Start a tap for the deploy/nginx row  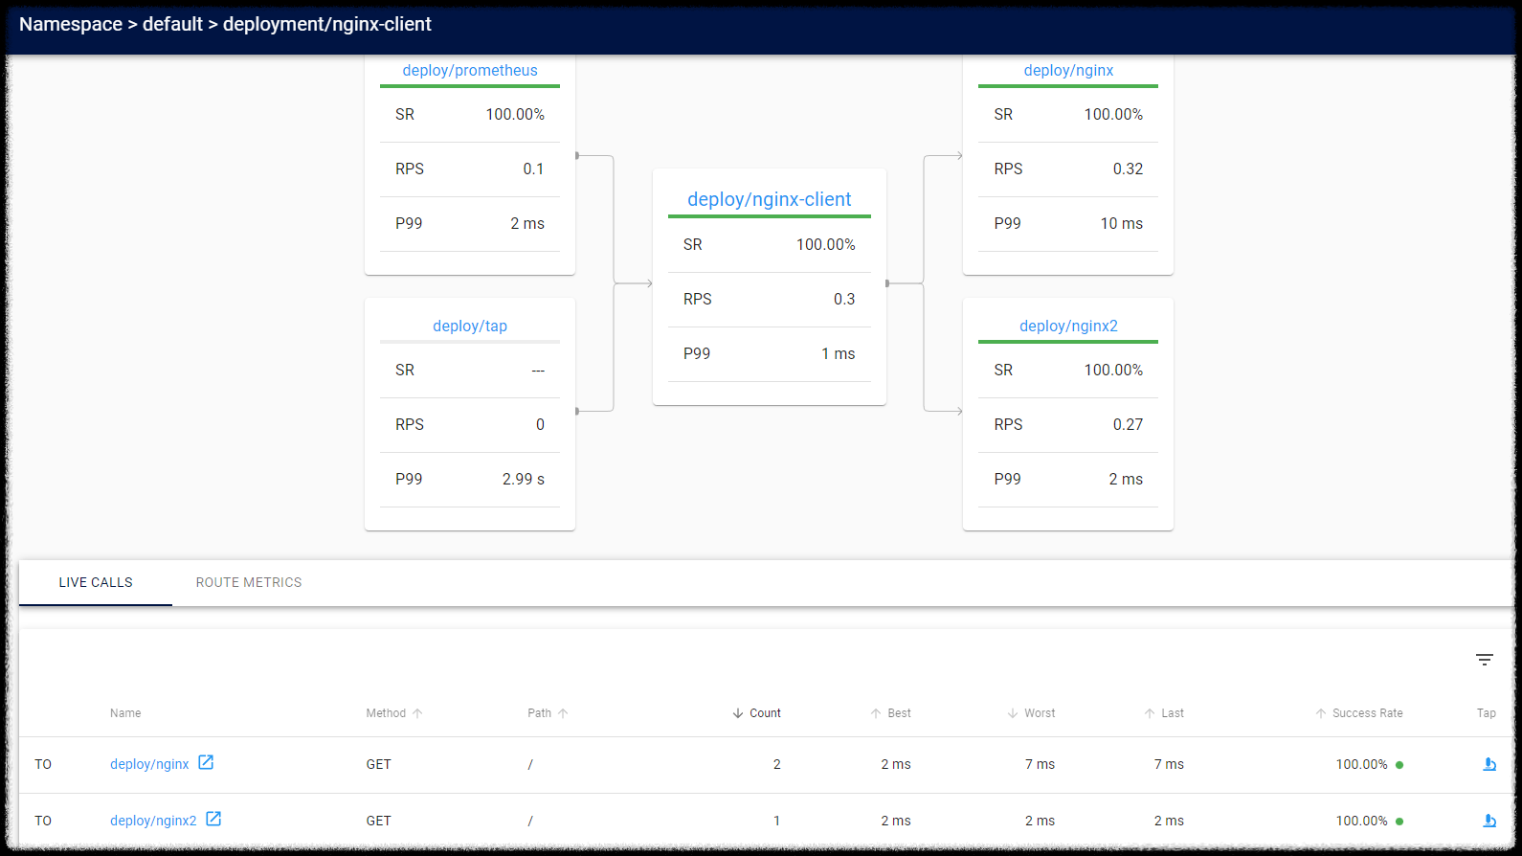[x=1489, y=764]
